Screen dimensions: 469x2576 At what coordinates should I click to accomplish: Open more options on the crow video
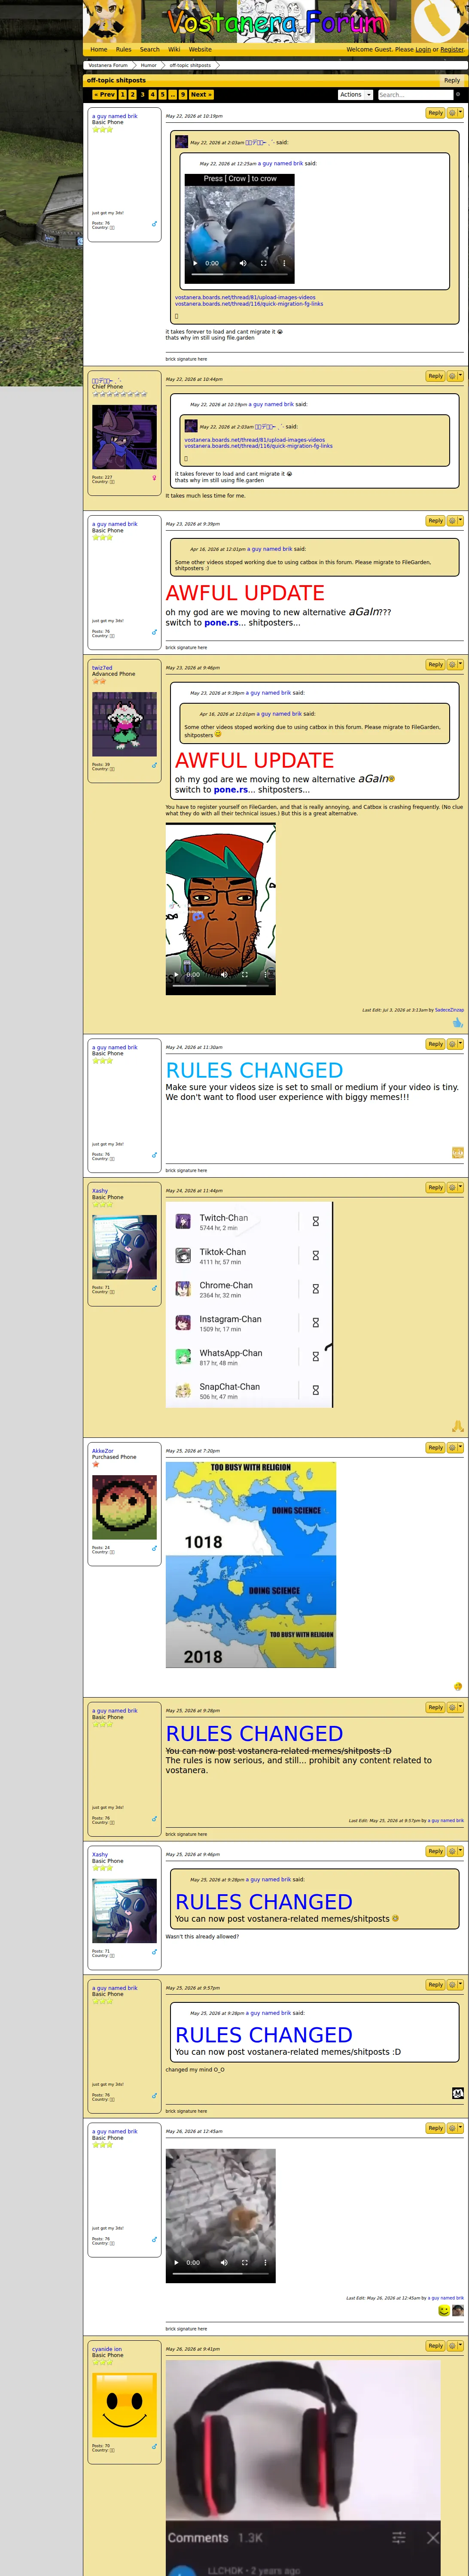point(284,263)
